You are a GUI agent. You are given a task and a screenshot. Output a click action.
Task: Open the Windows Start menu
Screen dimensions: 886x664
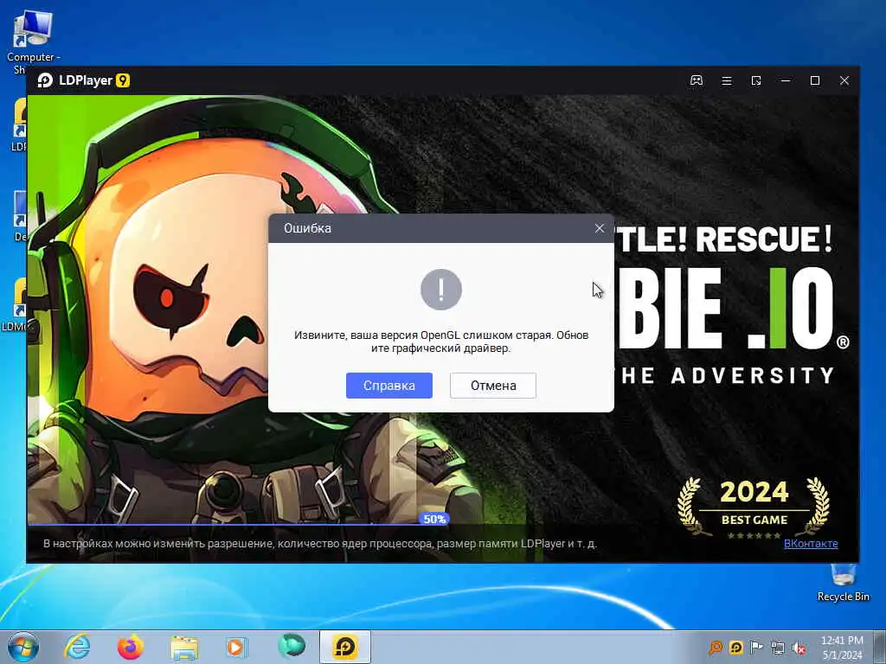coord(23,647)
